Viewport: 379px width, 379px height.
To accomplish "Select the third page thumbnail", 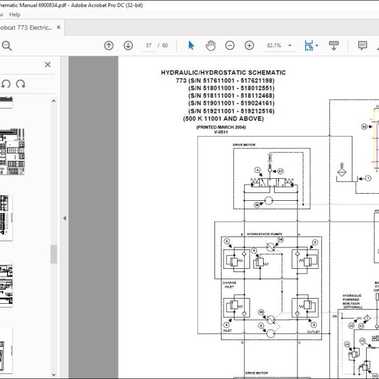I will (x=6, y=218).
